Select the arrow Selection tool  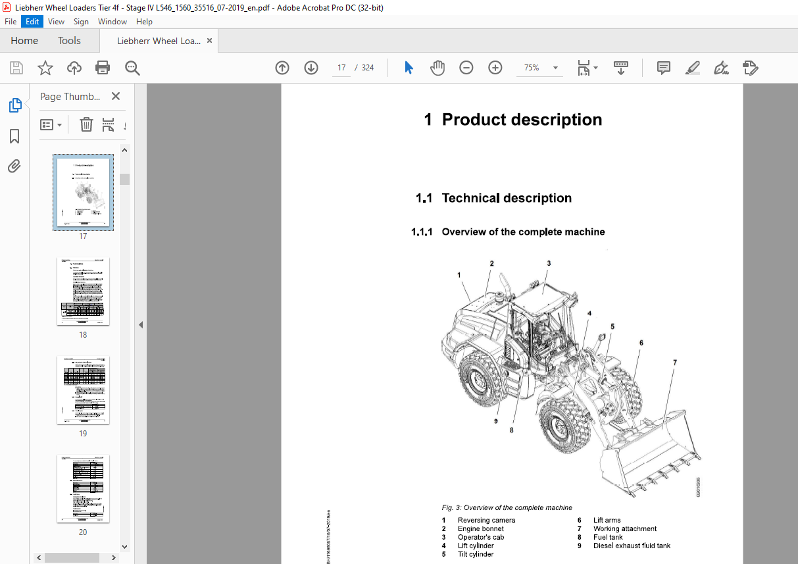coord(409,68)
